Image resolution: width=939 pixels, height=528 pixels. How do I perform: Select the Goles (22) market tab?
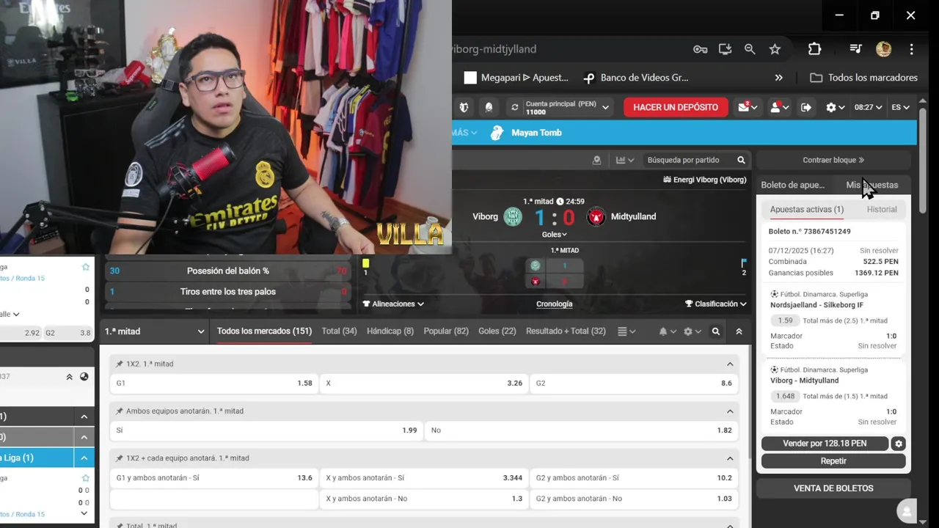[497, 331]
